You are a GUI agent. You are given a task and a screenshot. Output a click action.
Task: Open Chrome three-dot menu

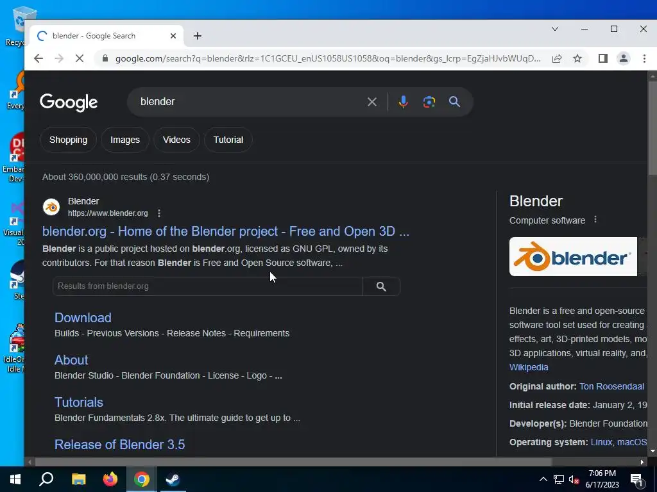(644, 58)
